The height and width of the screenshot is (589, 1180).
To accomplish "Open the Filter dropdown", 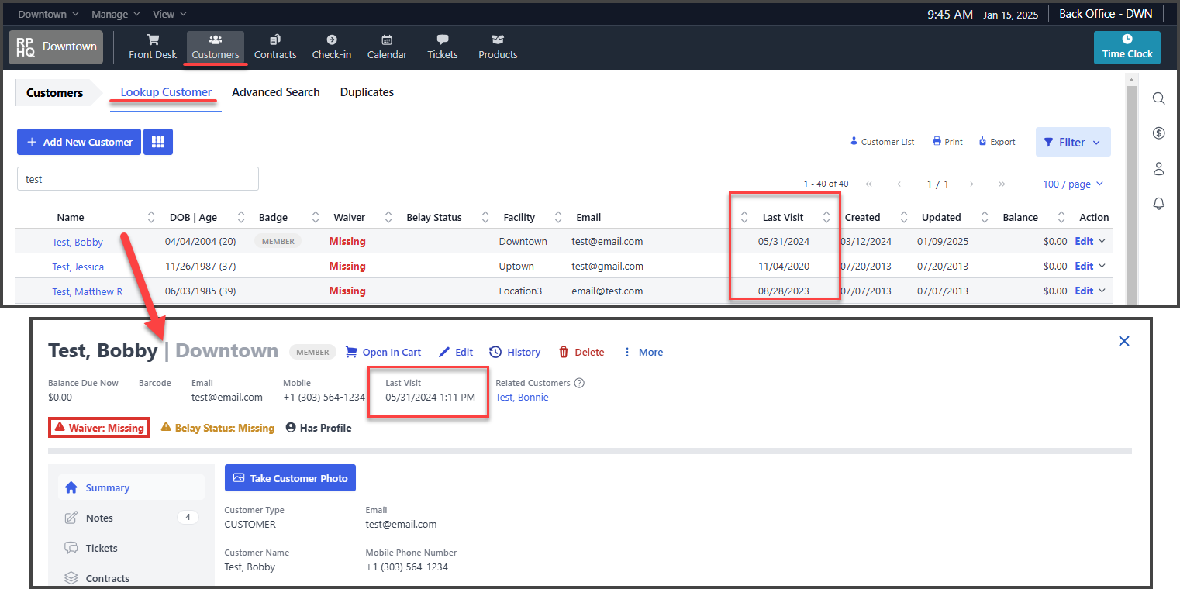I will (1073, 142).
